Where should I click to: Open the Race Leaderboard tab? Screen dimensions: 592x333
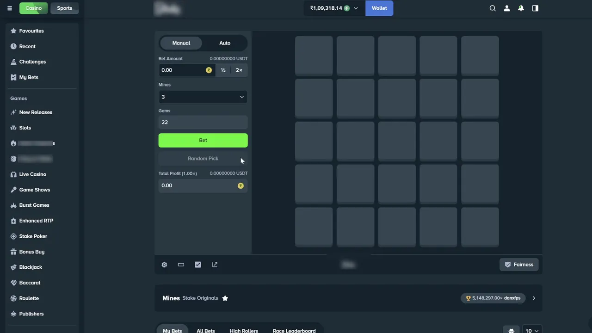[x=294, y=331]
